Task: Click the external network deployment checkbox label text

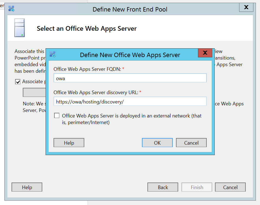Action: pos(132,119)
